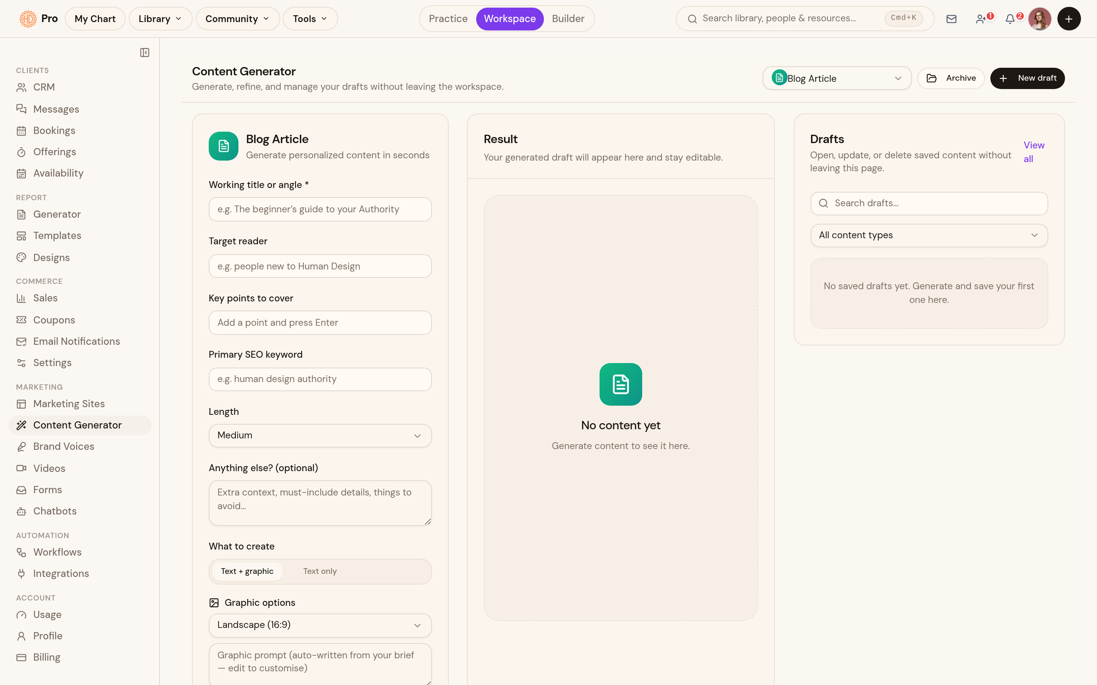Open Workflows in the sidebar
This screenshot has width=1097, height=685.
point(80,552)
